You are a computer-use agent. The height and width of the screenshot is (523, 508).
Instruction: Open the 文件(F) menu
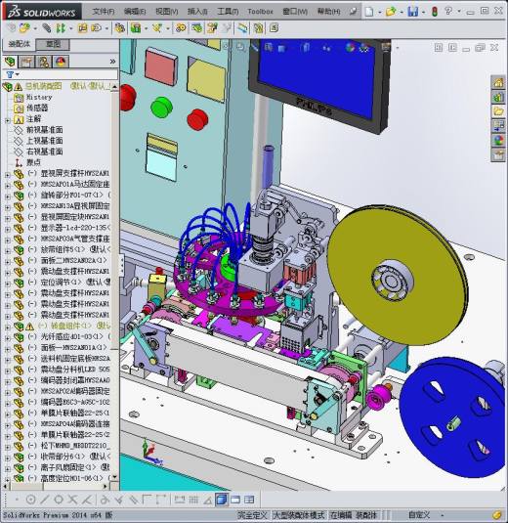(x=103, y=12)
